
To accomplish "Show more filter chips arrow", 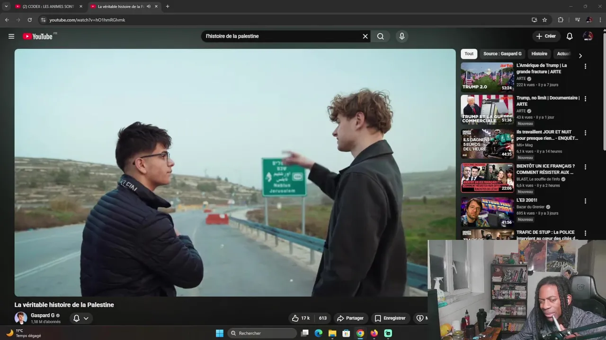I will pyautogui.click(x=580, y=56).
